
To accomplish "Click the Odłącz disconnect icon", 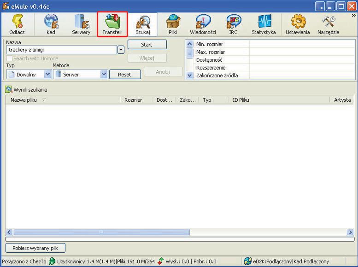I will pyautogui.click(x=17, y=24).
